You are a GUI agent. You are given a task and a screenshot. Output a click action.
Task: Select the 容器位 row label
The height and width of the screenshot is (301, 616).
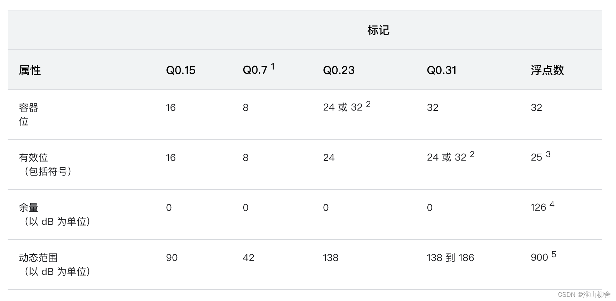click(29, 114)
